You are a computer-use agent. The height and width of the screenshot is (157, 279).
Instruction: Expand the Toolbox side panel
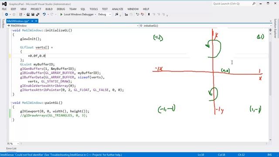pyautogui.click(x=3, y=23)
